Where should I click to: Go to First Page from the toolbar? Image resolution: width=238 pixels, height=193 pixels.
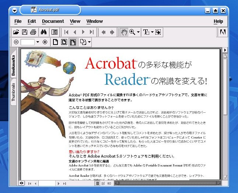[66, 32]
